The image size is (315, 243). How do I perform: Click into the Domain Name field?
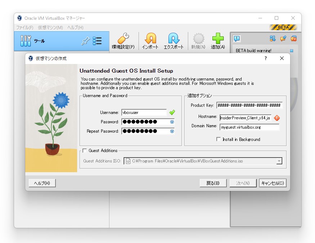[x=249, y=127]
